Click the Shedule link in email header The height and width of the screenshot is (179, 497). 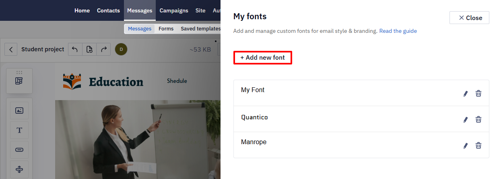[x=177, y=81]
